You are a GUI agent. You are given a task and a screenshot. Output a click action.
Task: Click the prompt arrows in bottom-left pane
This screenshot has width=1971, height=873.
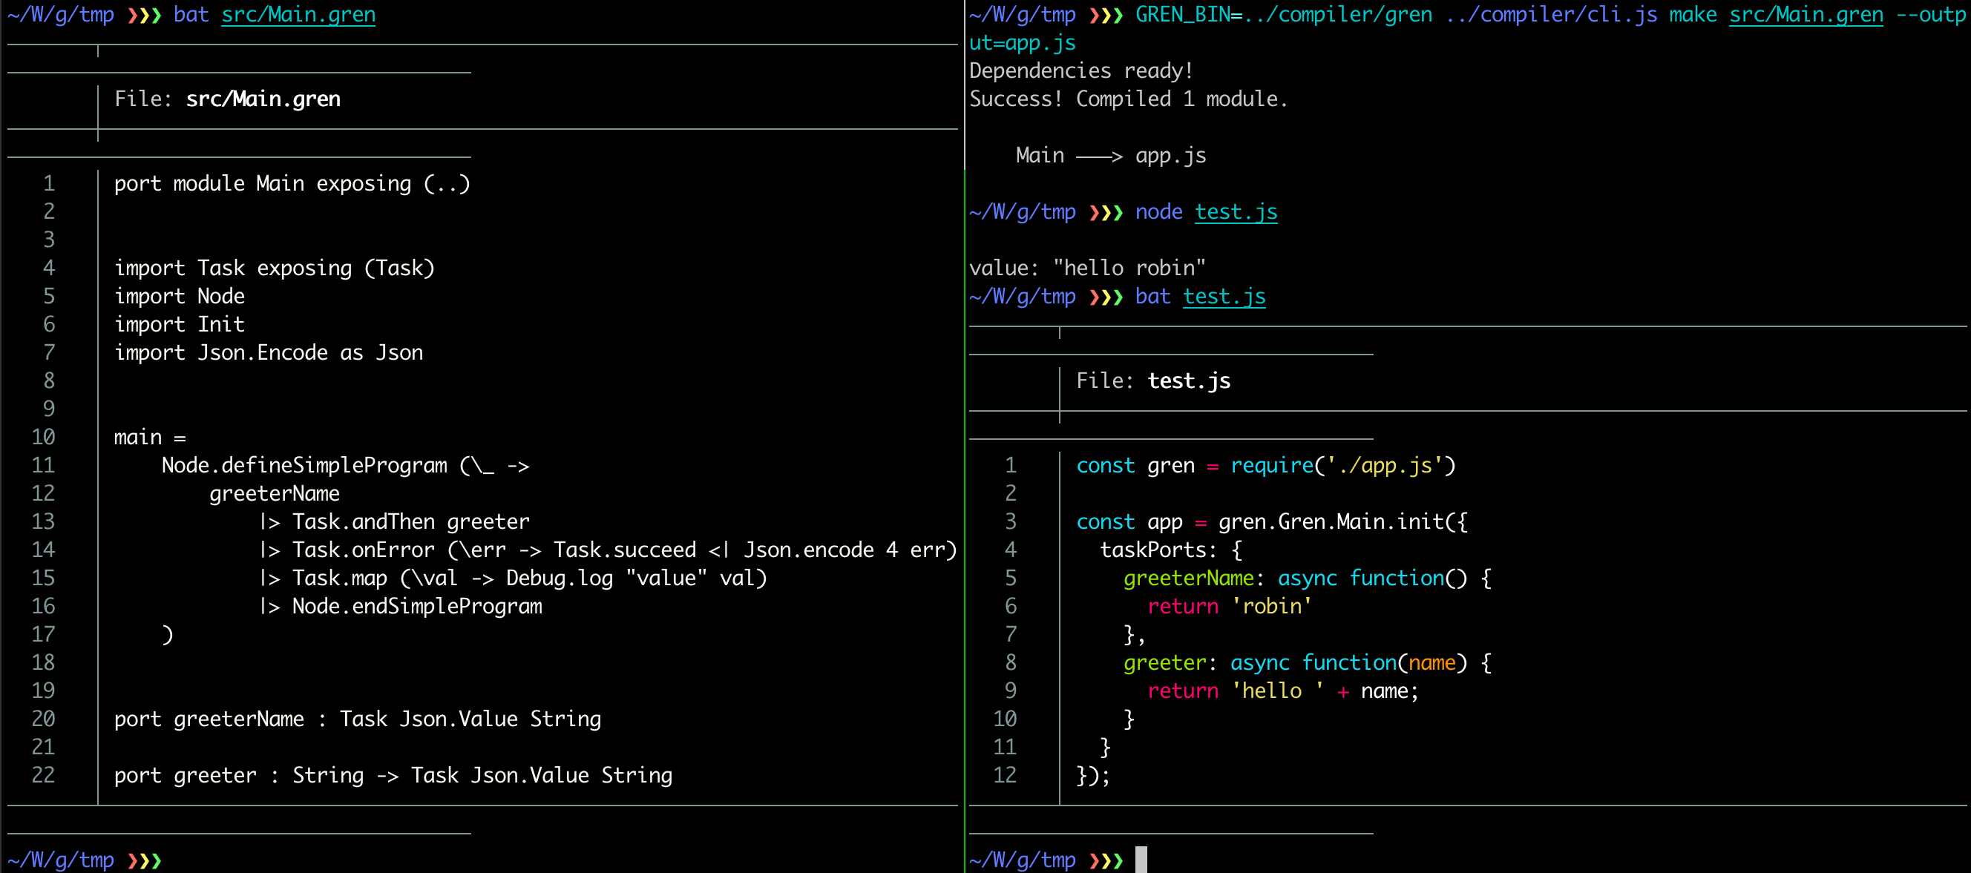(144, 860)
